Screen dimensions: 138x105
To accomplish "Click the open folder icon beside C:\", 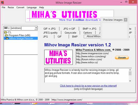I will pyautogui.click(x=6, y=32).
